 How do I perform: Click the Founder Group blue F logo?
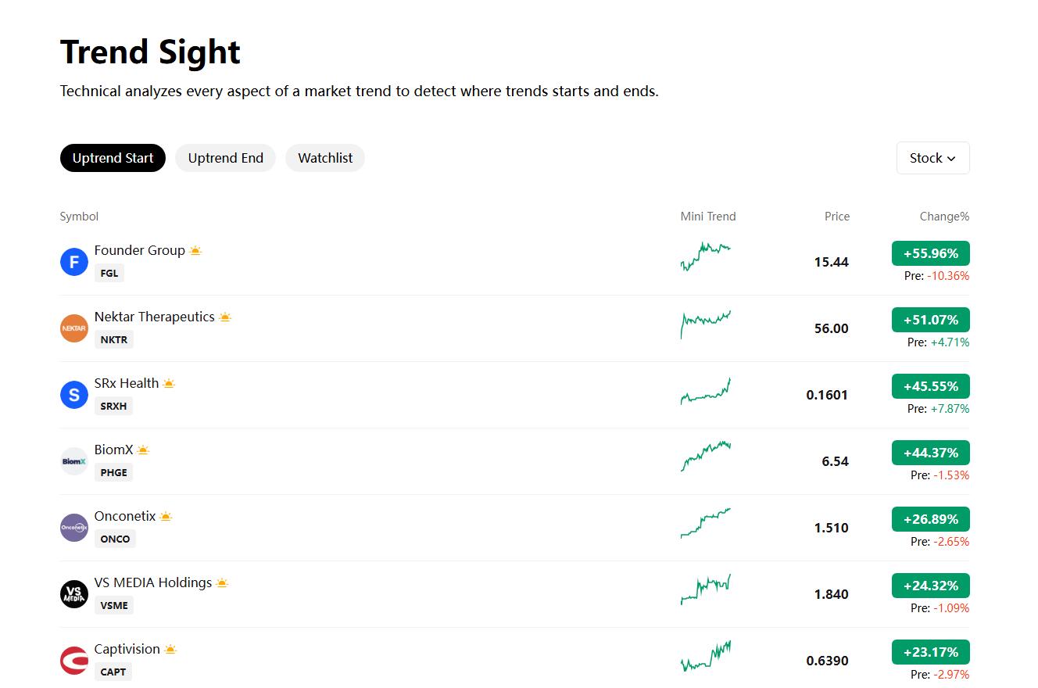(x=74, y=262)
